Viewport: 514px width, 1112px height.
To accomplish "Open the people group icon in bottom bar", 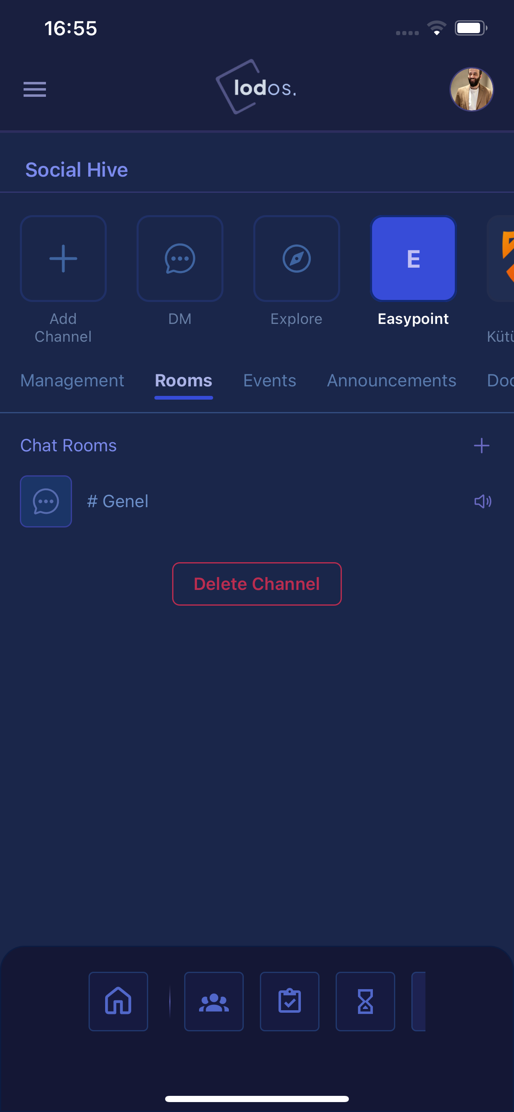I will [214, 1001].
